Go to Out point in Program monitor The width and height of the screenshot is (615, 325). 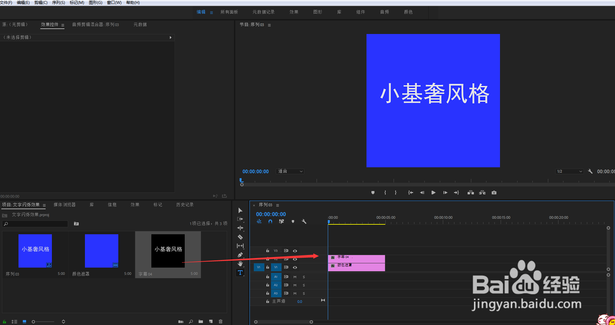point(456,193)
